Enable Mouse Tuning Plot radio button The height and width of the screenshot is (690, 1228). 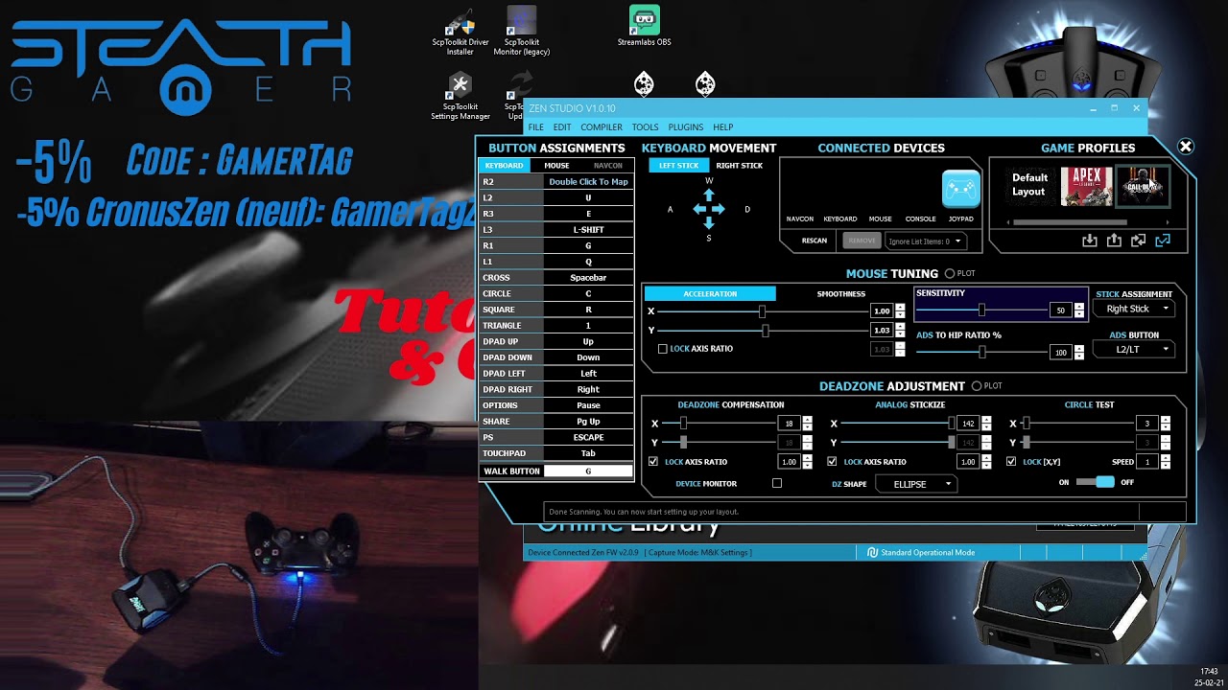(x=950, y=274)
